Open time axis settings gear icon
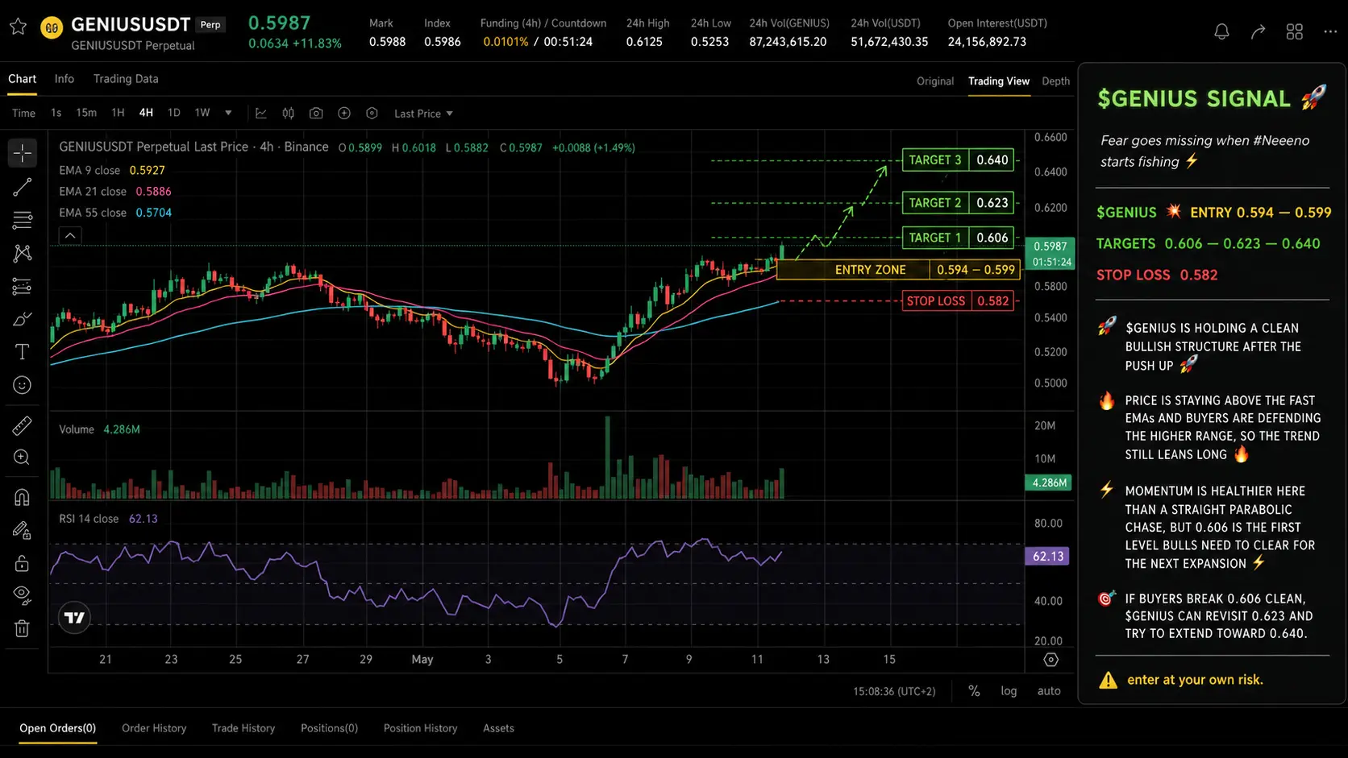 coord(1051,660)
